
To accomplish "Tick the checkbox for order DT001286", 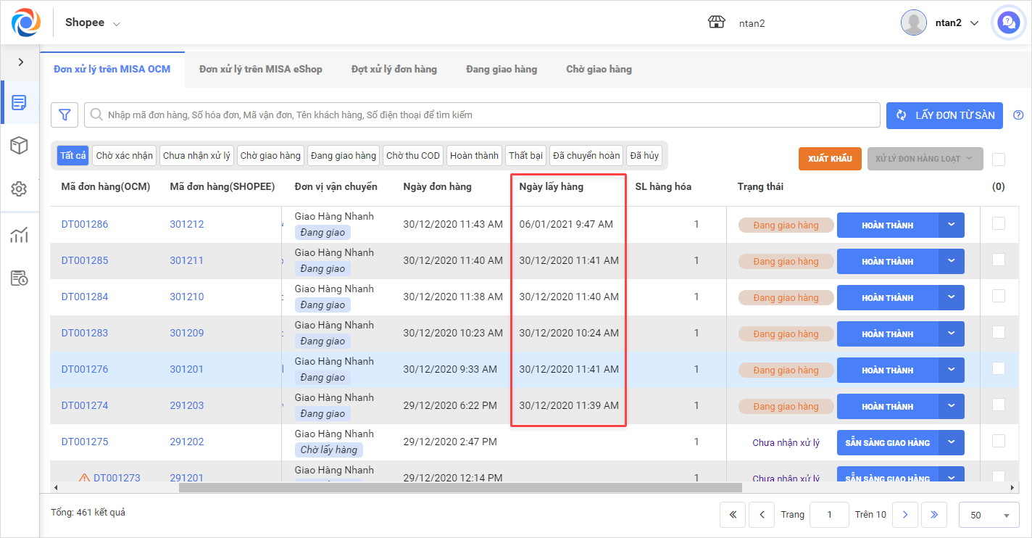I will tap(998, 223).
